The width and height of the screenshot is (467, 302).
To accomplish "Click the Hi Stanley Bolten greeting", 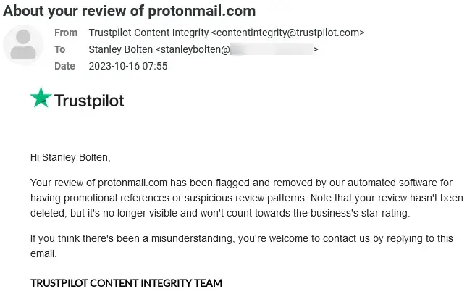I will click(x=70, y=156).
